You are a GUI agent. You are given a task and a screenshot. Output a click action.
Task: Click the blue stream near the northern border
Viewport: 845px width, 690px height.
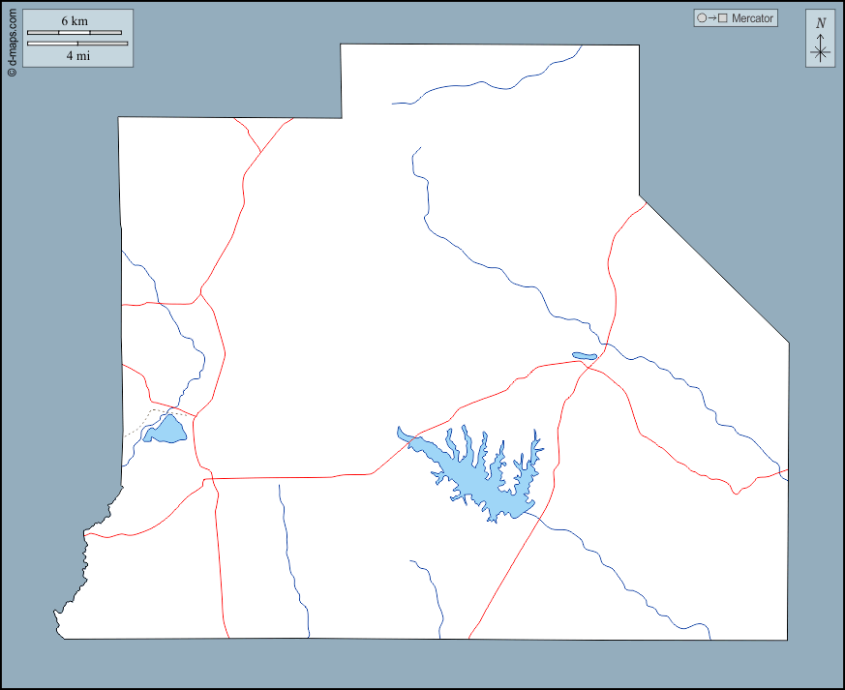point(484,84)
